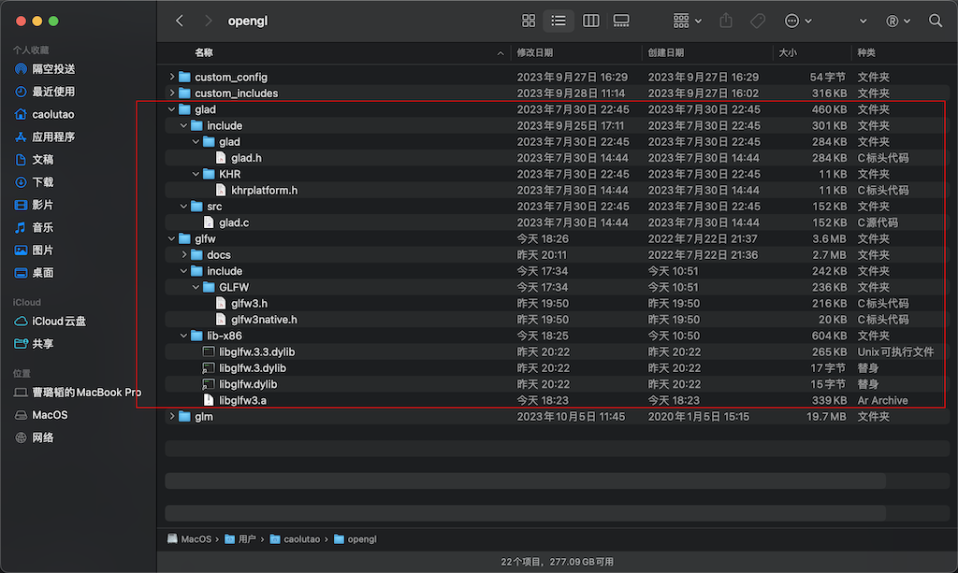Screen dimensions: 958x573
Task: Switch to list view
Action: (559, 21)
